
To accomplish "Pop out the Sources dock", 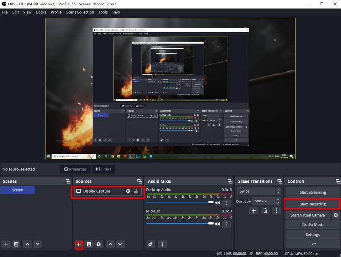I will click(x=139, y=181).
